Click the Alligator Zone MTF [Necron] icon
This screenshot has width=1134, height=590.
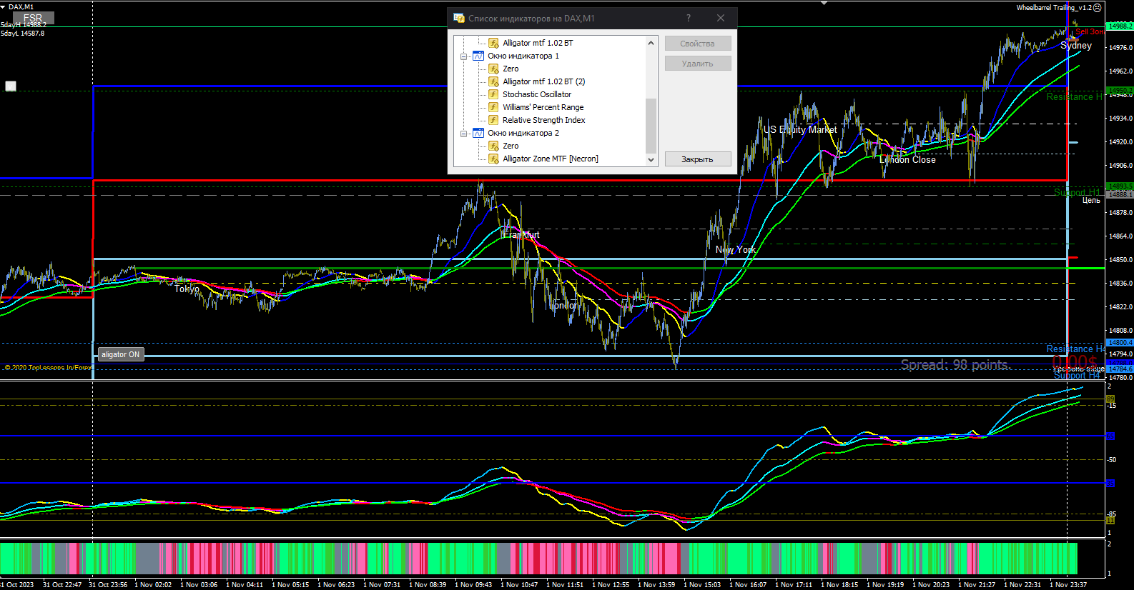click(x=493, y=159)
